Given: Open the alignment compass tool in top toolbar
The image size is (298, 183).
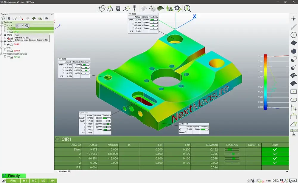Looking at the screenshot, I should tap(110, 9).
